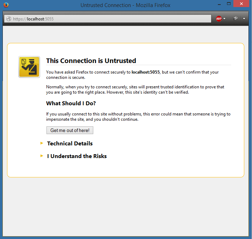Click the toolbar extension icon beside ABP
252x239 pixels.
pos(235,19)
